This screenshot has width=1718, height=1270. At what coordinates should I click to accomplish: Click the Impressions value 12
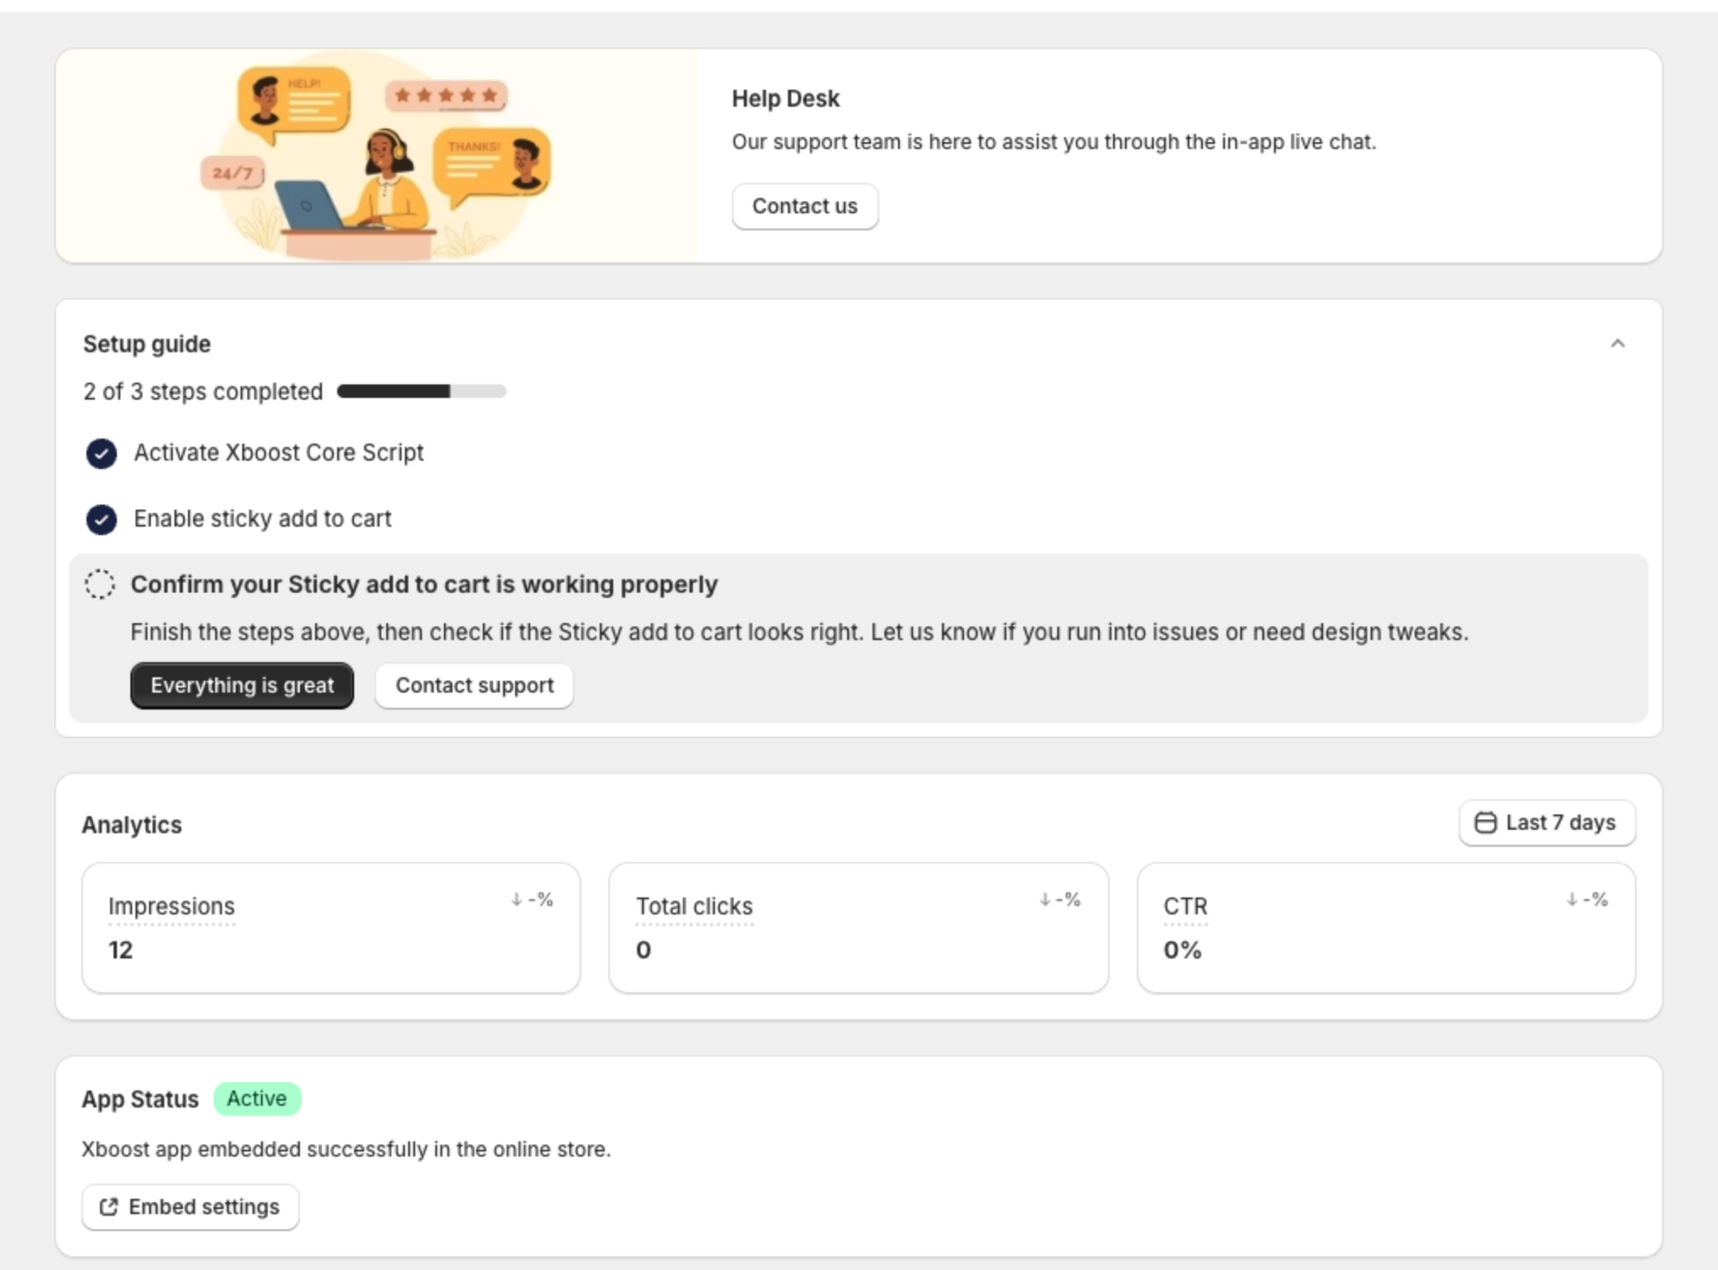click(x=120, y=950)
